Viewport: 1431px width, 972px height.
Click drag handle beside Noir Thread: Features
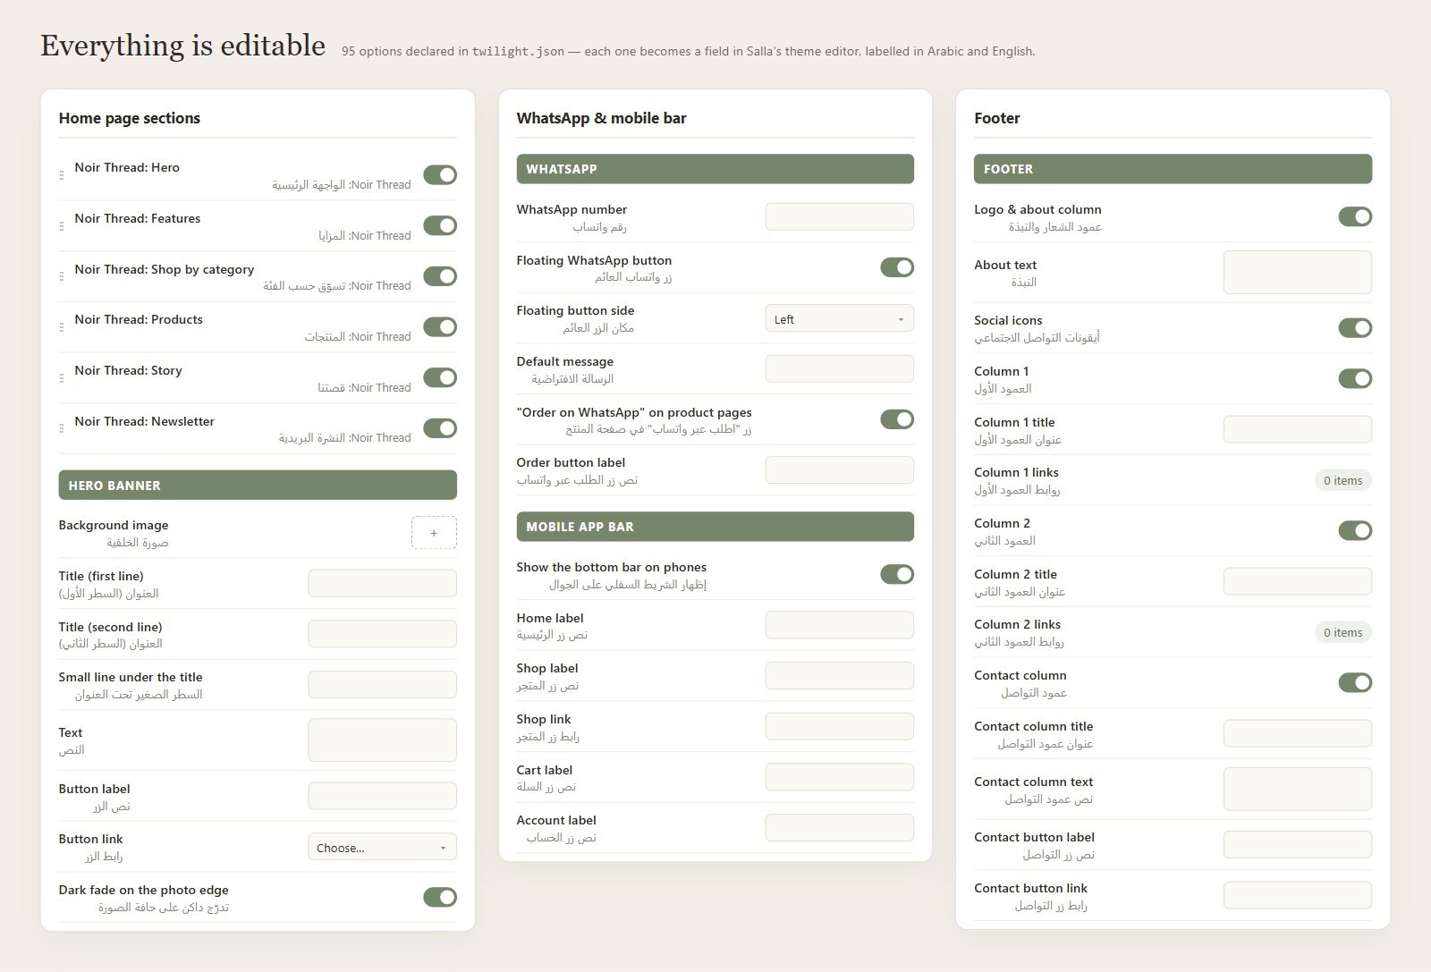62,226
